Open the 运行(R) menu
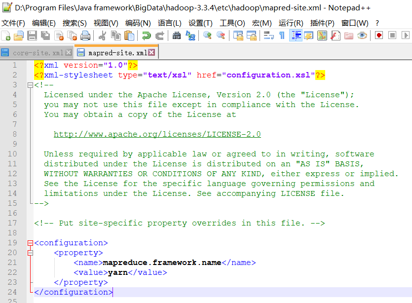This screenshot has width=412, height=303. (x=291, y=23)
